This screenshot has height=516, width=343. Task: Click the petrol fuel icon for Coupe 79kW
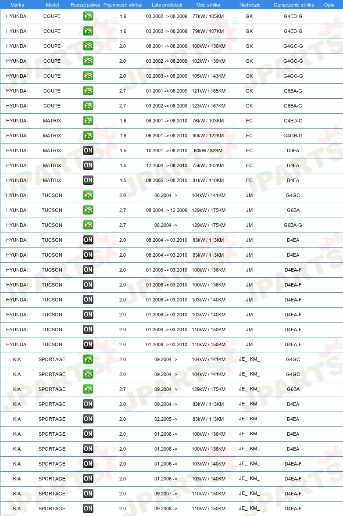(88, 31)
